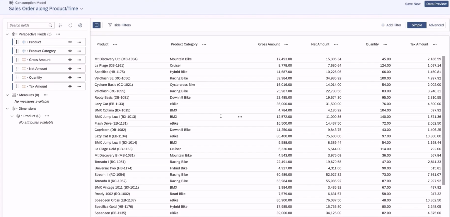
Task: Toggle the Tax Amount field visibility
Action: 70,86
